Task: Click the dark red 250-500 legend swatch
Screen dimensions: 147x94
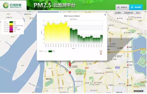Action: tap(11, 32)
